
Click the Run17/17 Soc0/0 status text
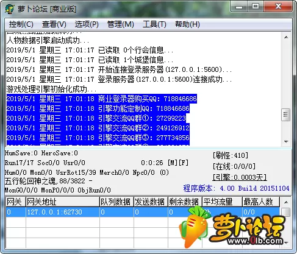click(45, 163)
